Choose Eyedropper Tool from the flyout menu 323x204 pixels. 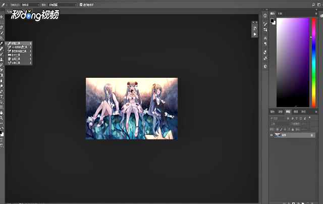click(x=19, y=43)
